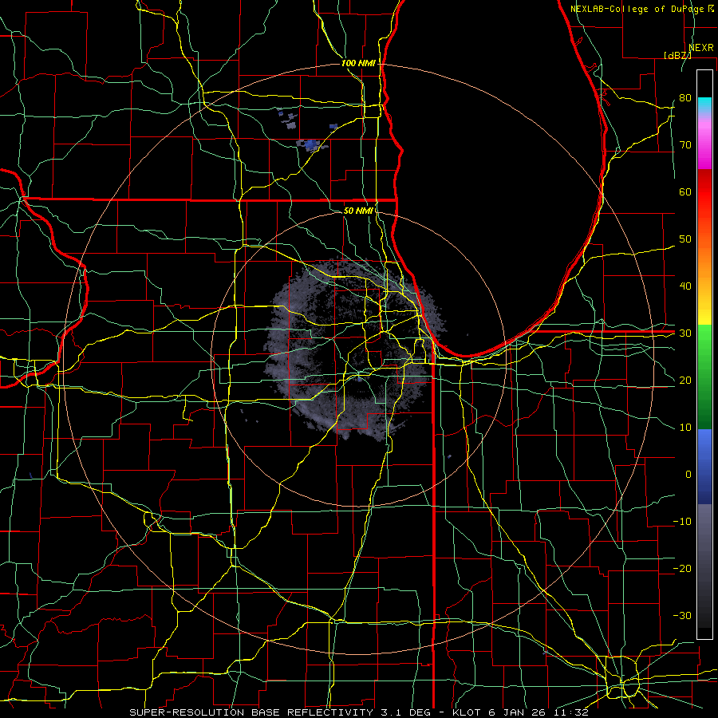Click the -30 value on dBZ scale
Screen dimensions: 718x718
pyautogui.click(x=682, y=615)
